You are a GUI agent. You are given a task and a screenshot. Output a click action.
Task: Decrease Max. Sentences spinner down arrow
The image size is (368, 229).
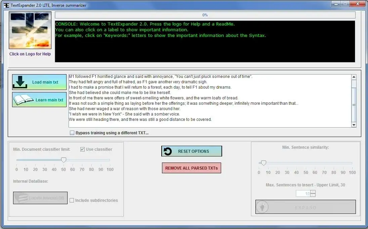(x=313, y=195)
